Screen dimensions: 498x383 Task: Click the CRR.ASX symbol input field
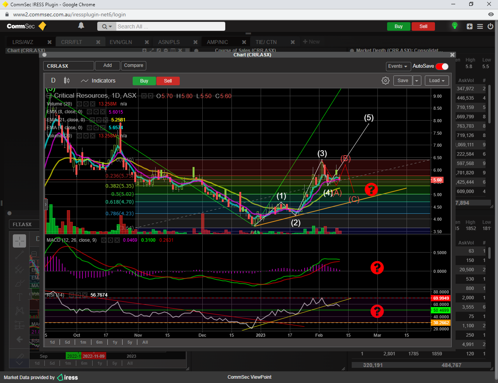(x=68, y=66)
